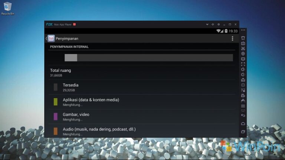Expand the Nox title bar dropdown arrow
285x160 pixels.
point(207,24)
